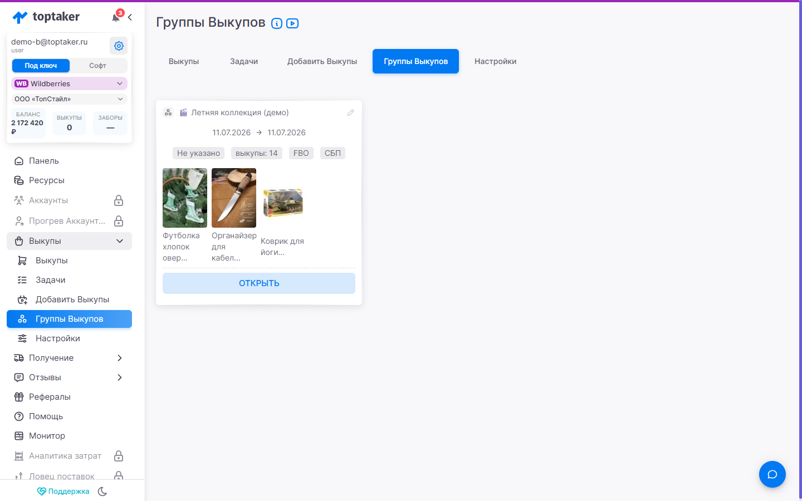Open the notifications bell icon
The height and width of the screenshot is (501, 802).
tap(116, 17)
